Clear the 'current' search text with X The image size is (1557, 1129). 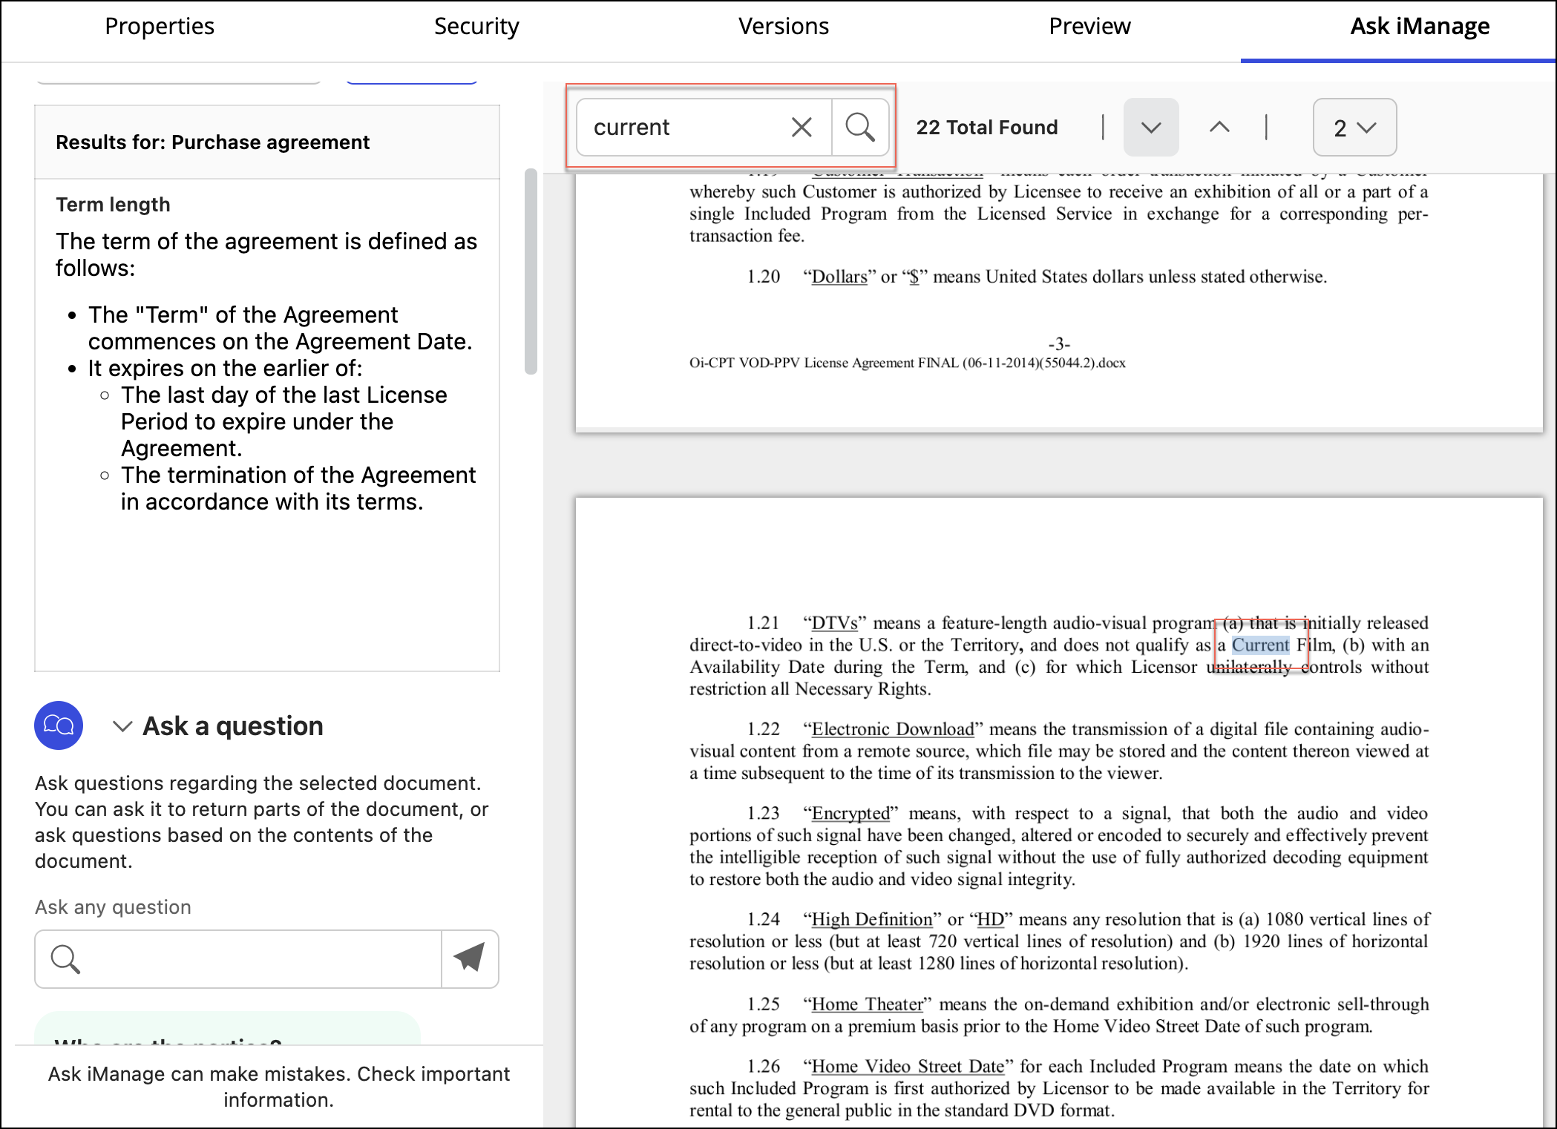click(x=802, y=128)
